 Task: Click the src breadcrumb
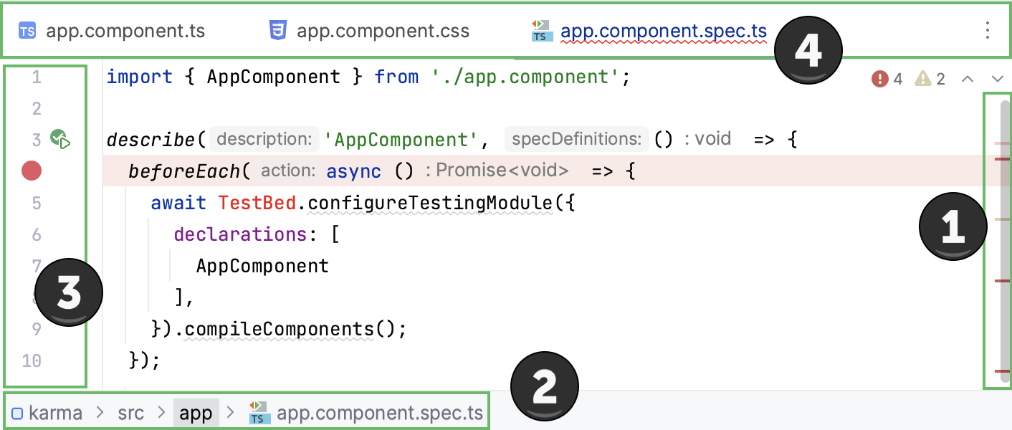[130, 414]
